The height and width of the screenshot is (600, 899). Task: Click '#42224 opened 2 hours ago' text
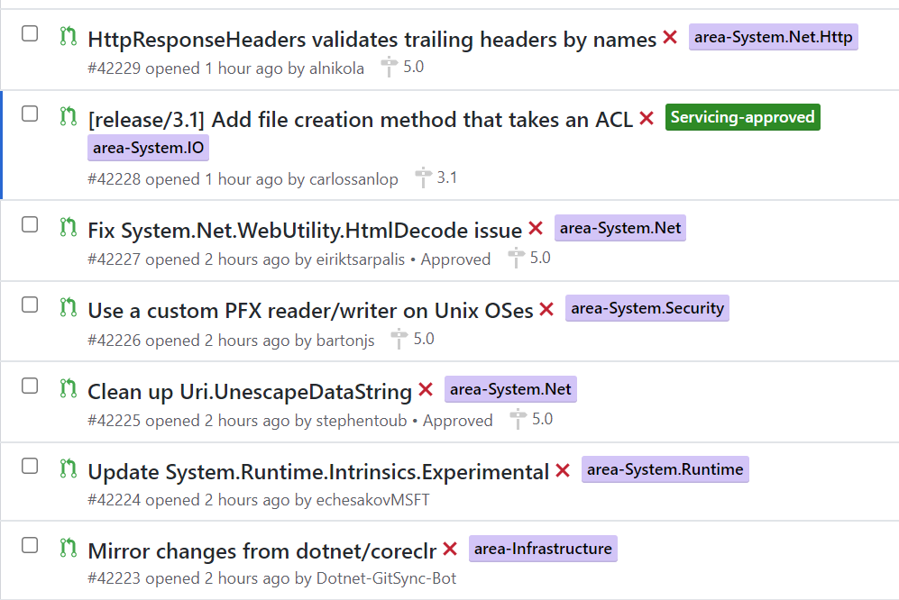(188, 500)
